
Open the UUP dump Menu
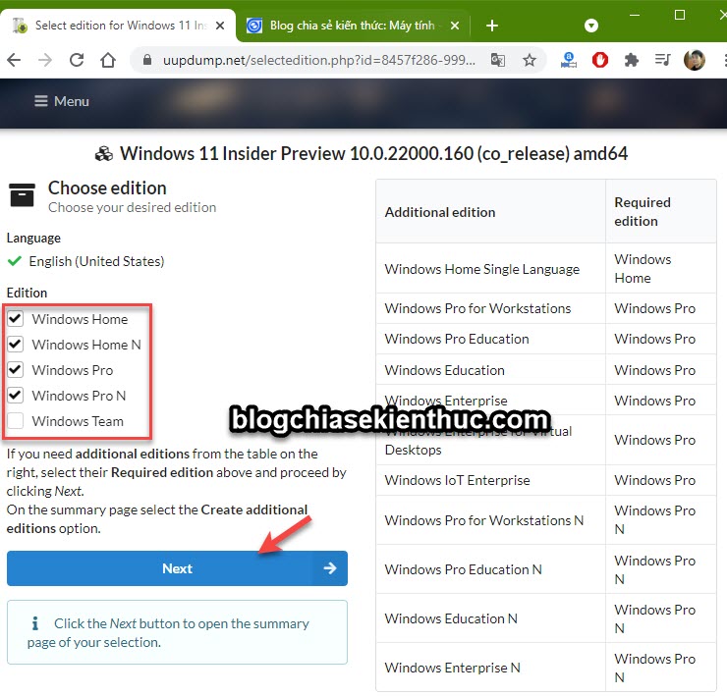tap(62, 101)
